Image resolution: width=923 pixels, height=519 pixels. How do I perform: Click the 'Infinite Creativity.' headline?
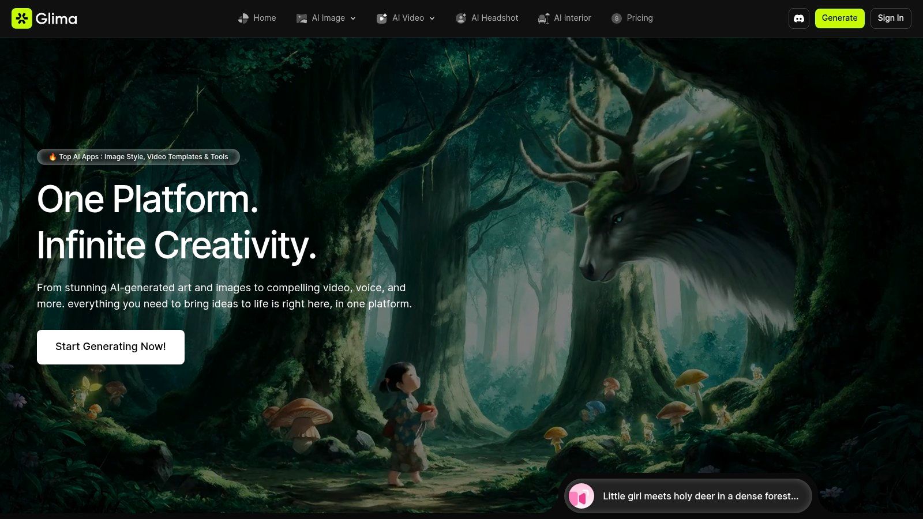pos(177,246)
